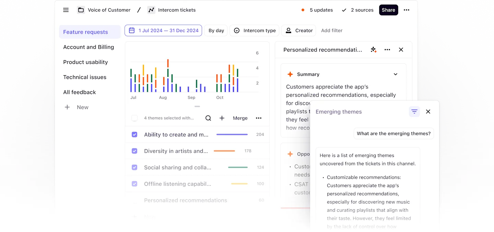Uncheck Social sharing and colla... theme

134,167
